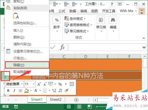Image resolution: width=148 pixels, height=110 pixels.
Task: Decrease font size in mini toolbar
Action: [x=45, y=84]
